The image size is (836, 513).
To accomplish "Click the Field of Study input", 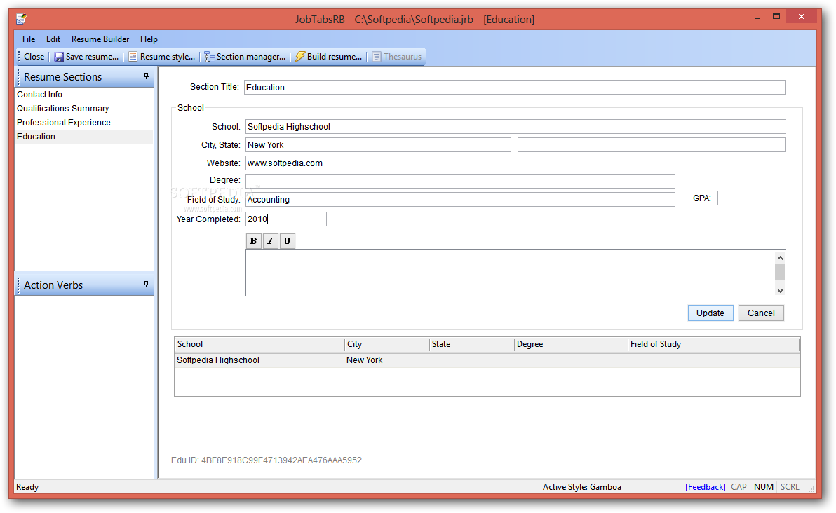I will pyautogui.click(x=460, y=200).
